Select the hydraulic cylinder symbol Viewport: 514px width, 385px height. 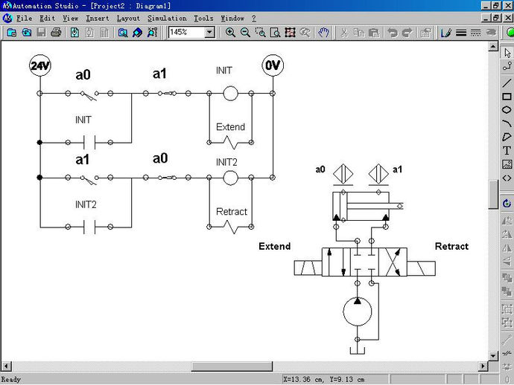click(x=367, y=206)
